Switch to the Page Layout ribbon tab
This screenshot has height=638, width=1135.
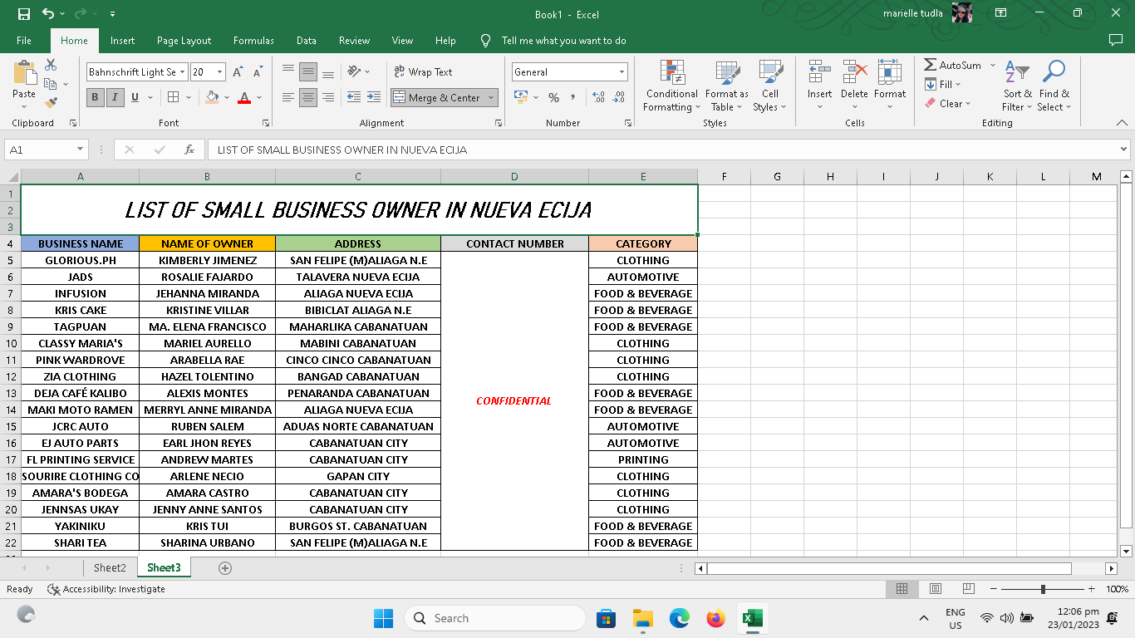pos(184,41)
